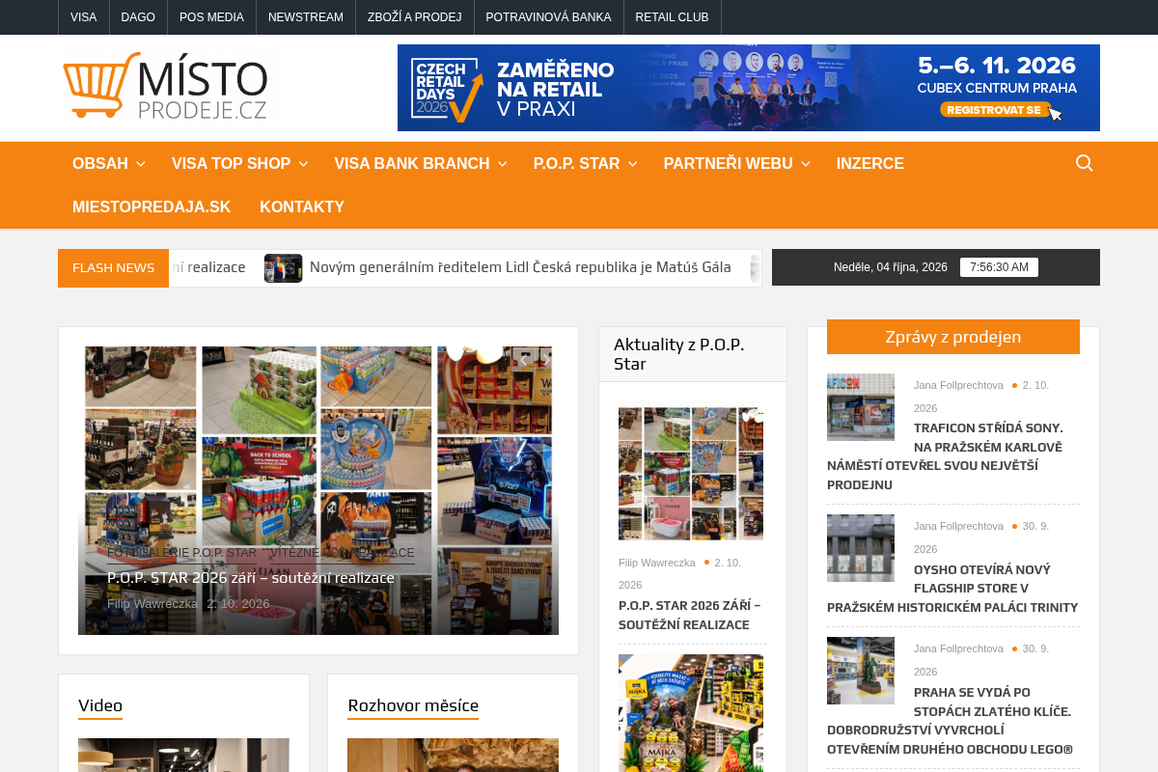Expand the VISA TOP SHOP dropdown arrow
The image size is (1158, 772).
[303, 164]
